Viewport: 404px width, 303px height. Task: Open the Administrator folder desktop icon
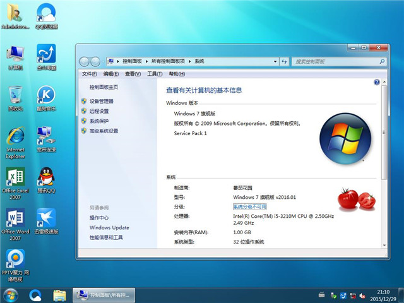pyautogui.click(x=15, y=15)
